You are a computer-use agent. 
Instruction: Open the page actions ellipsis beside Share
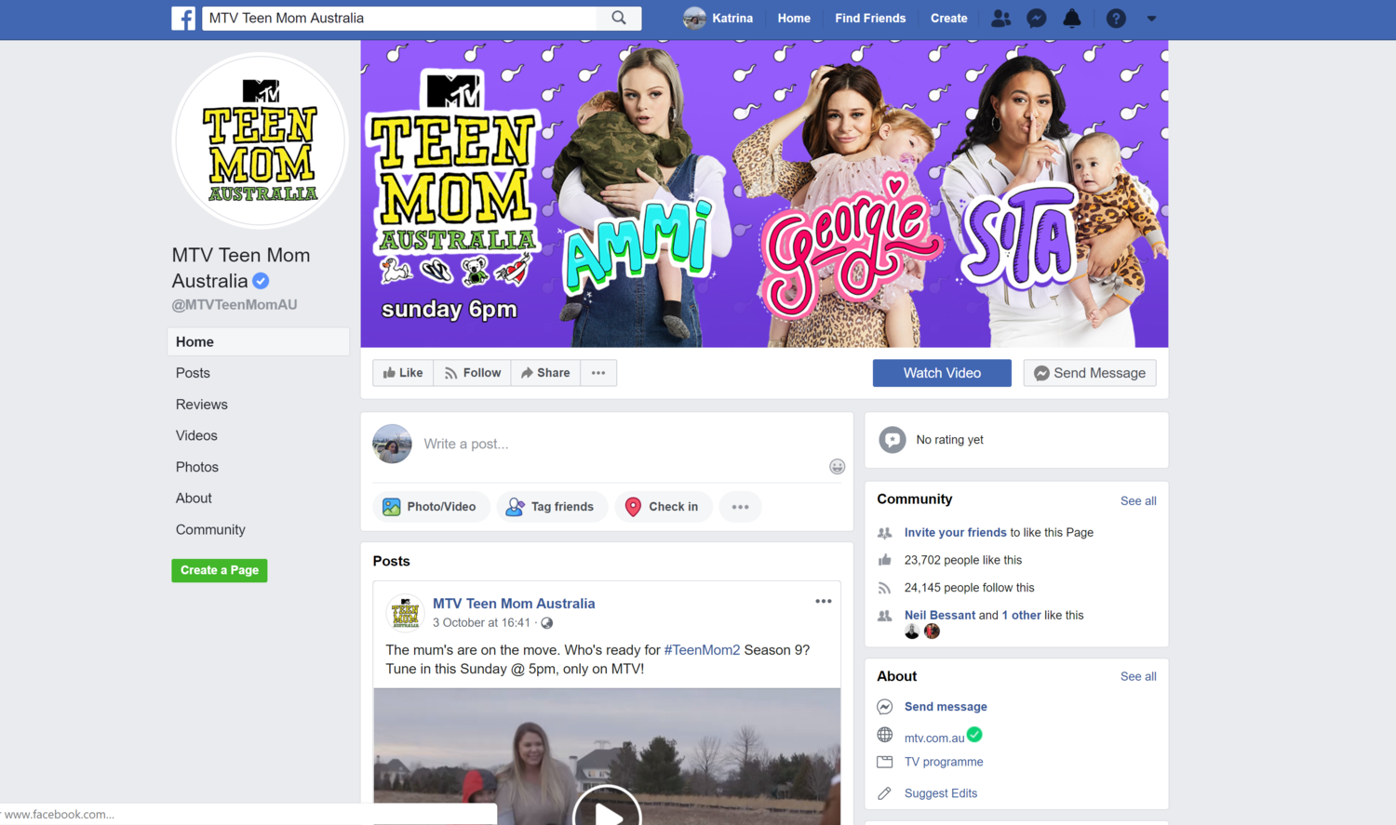pyautogui.click(x=598, y=373)
